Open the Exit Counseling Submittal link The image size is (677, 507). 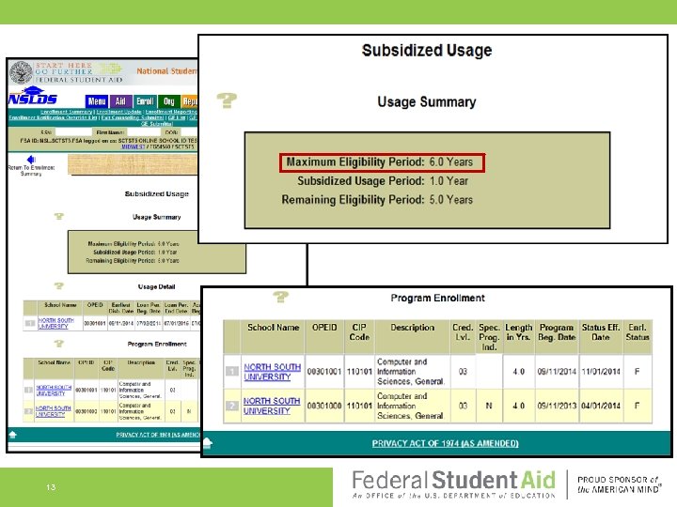click(133, 117)
